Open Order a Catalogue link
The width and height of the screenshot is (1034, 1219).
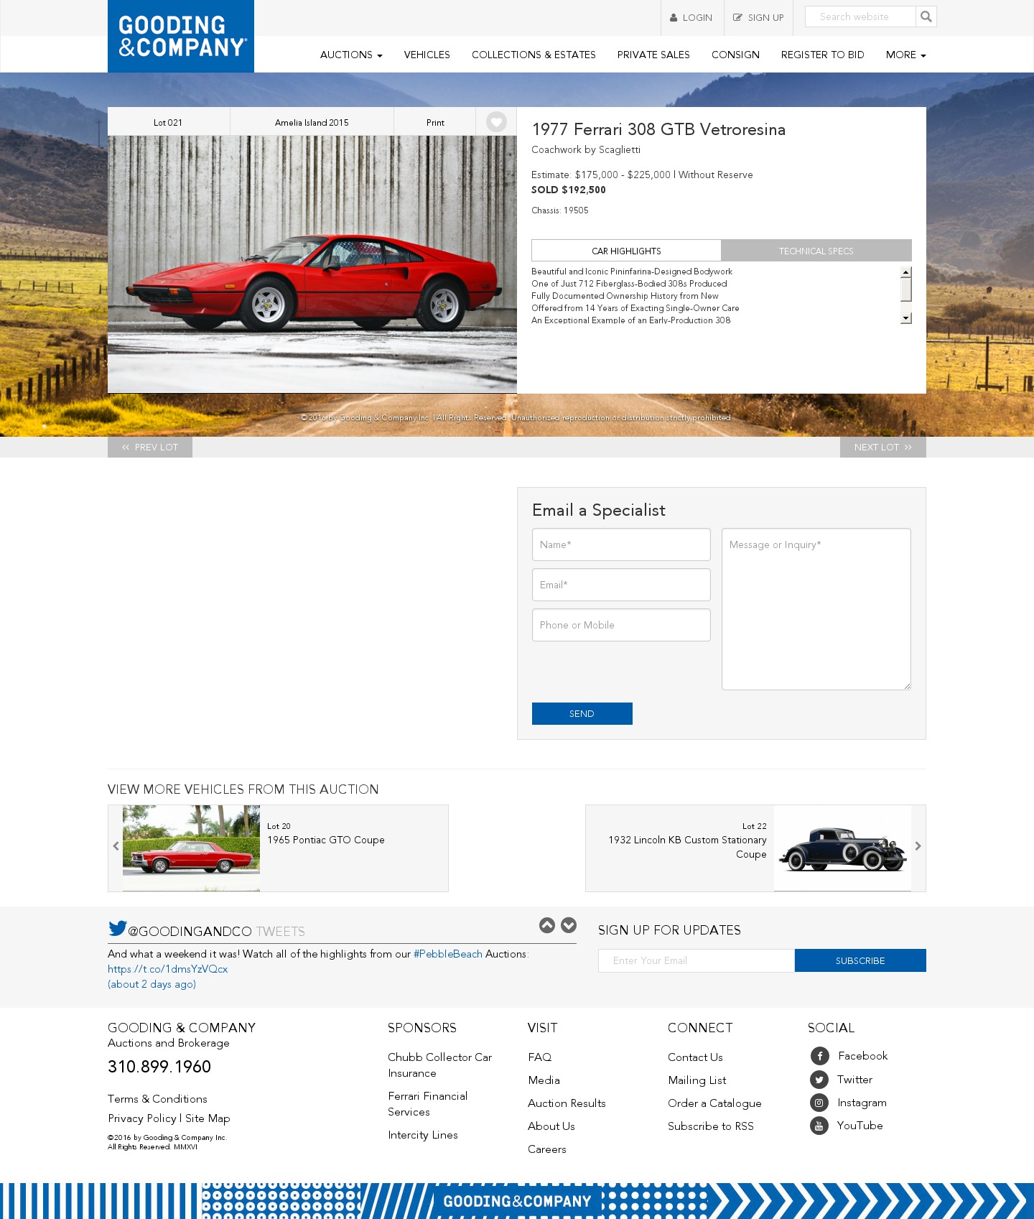point(714,1103)
